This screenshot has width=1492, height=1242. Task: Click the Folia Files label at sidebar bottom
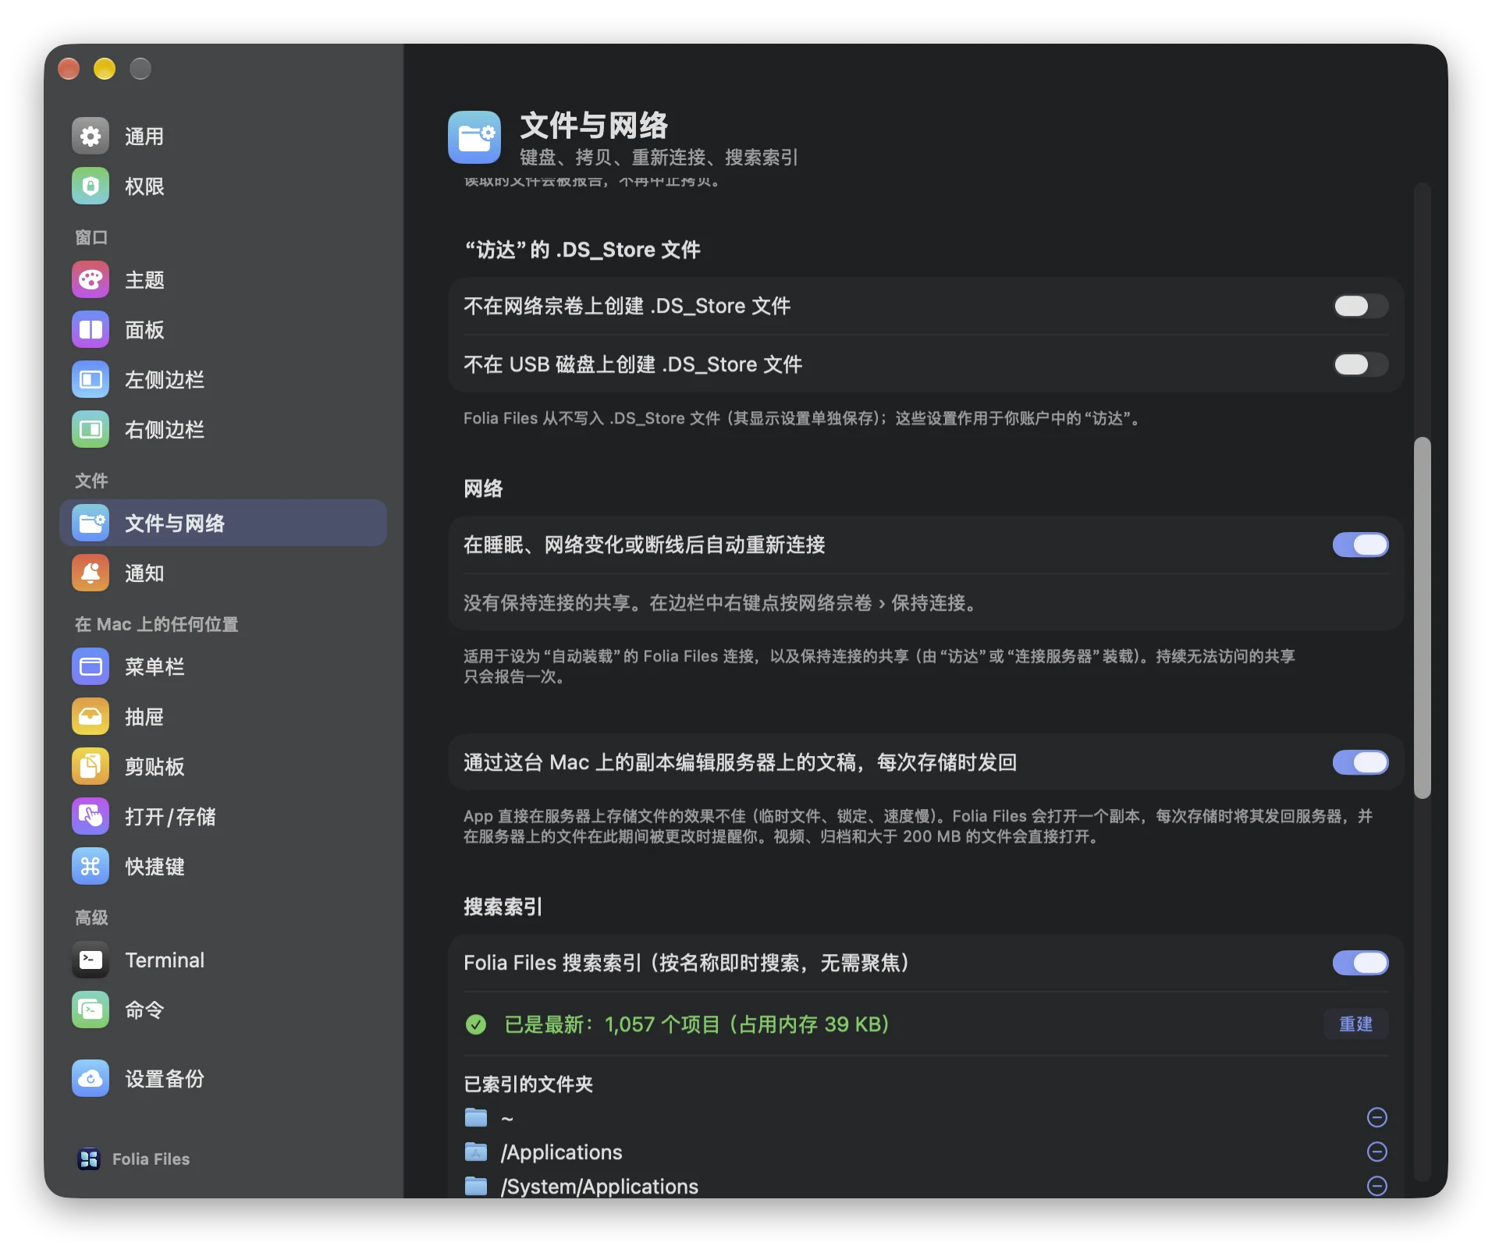[151, 1159]
